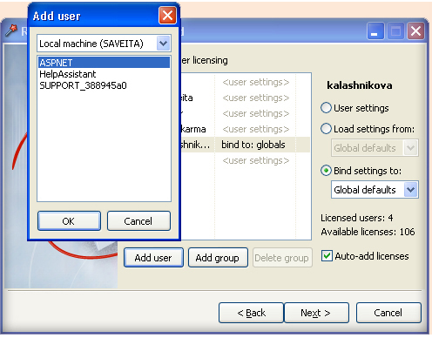
Task: Close the main wizard window
Action: point(415,30)
